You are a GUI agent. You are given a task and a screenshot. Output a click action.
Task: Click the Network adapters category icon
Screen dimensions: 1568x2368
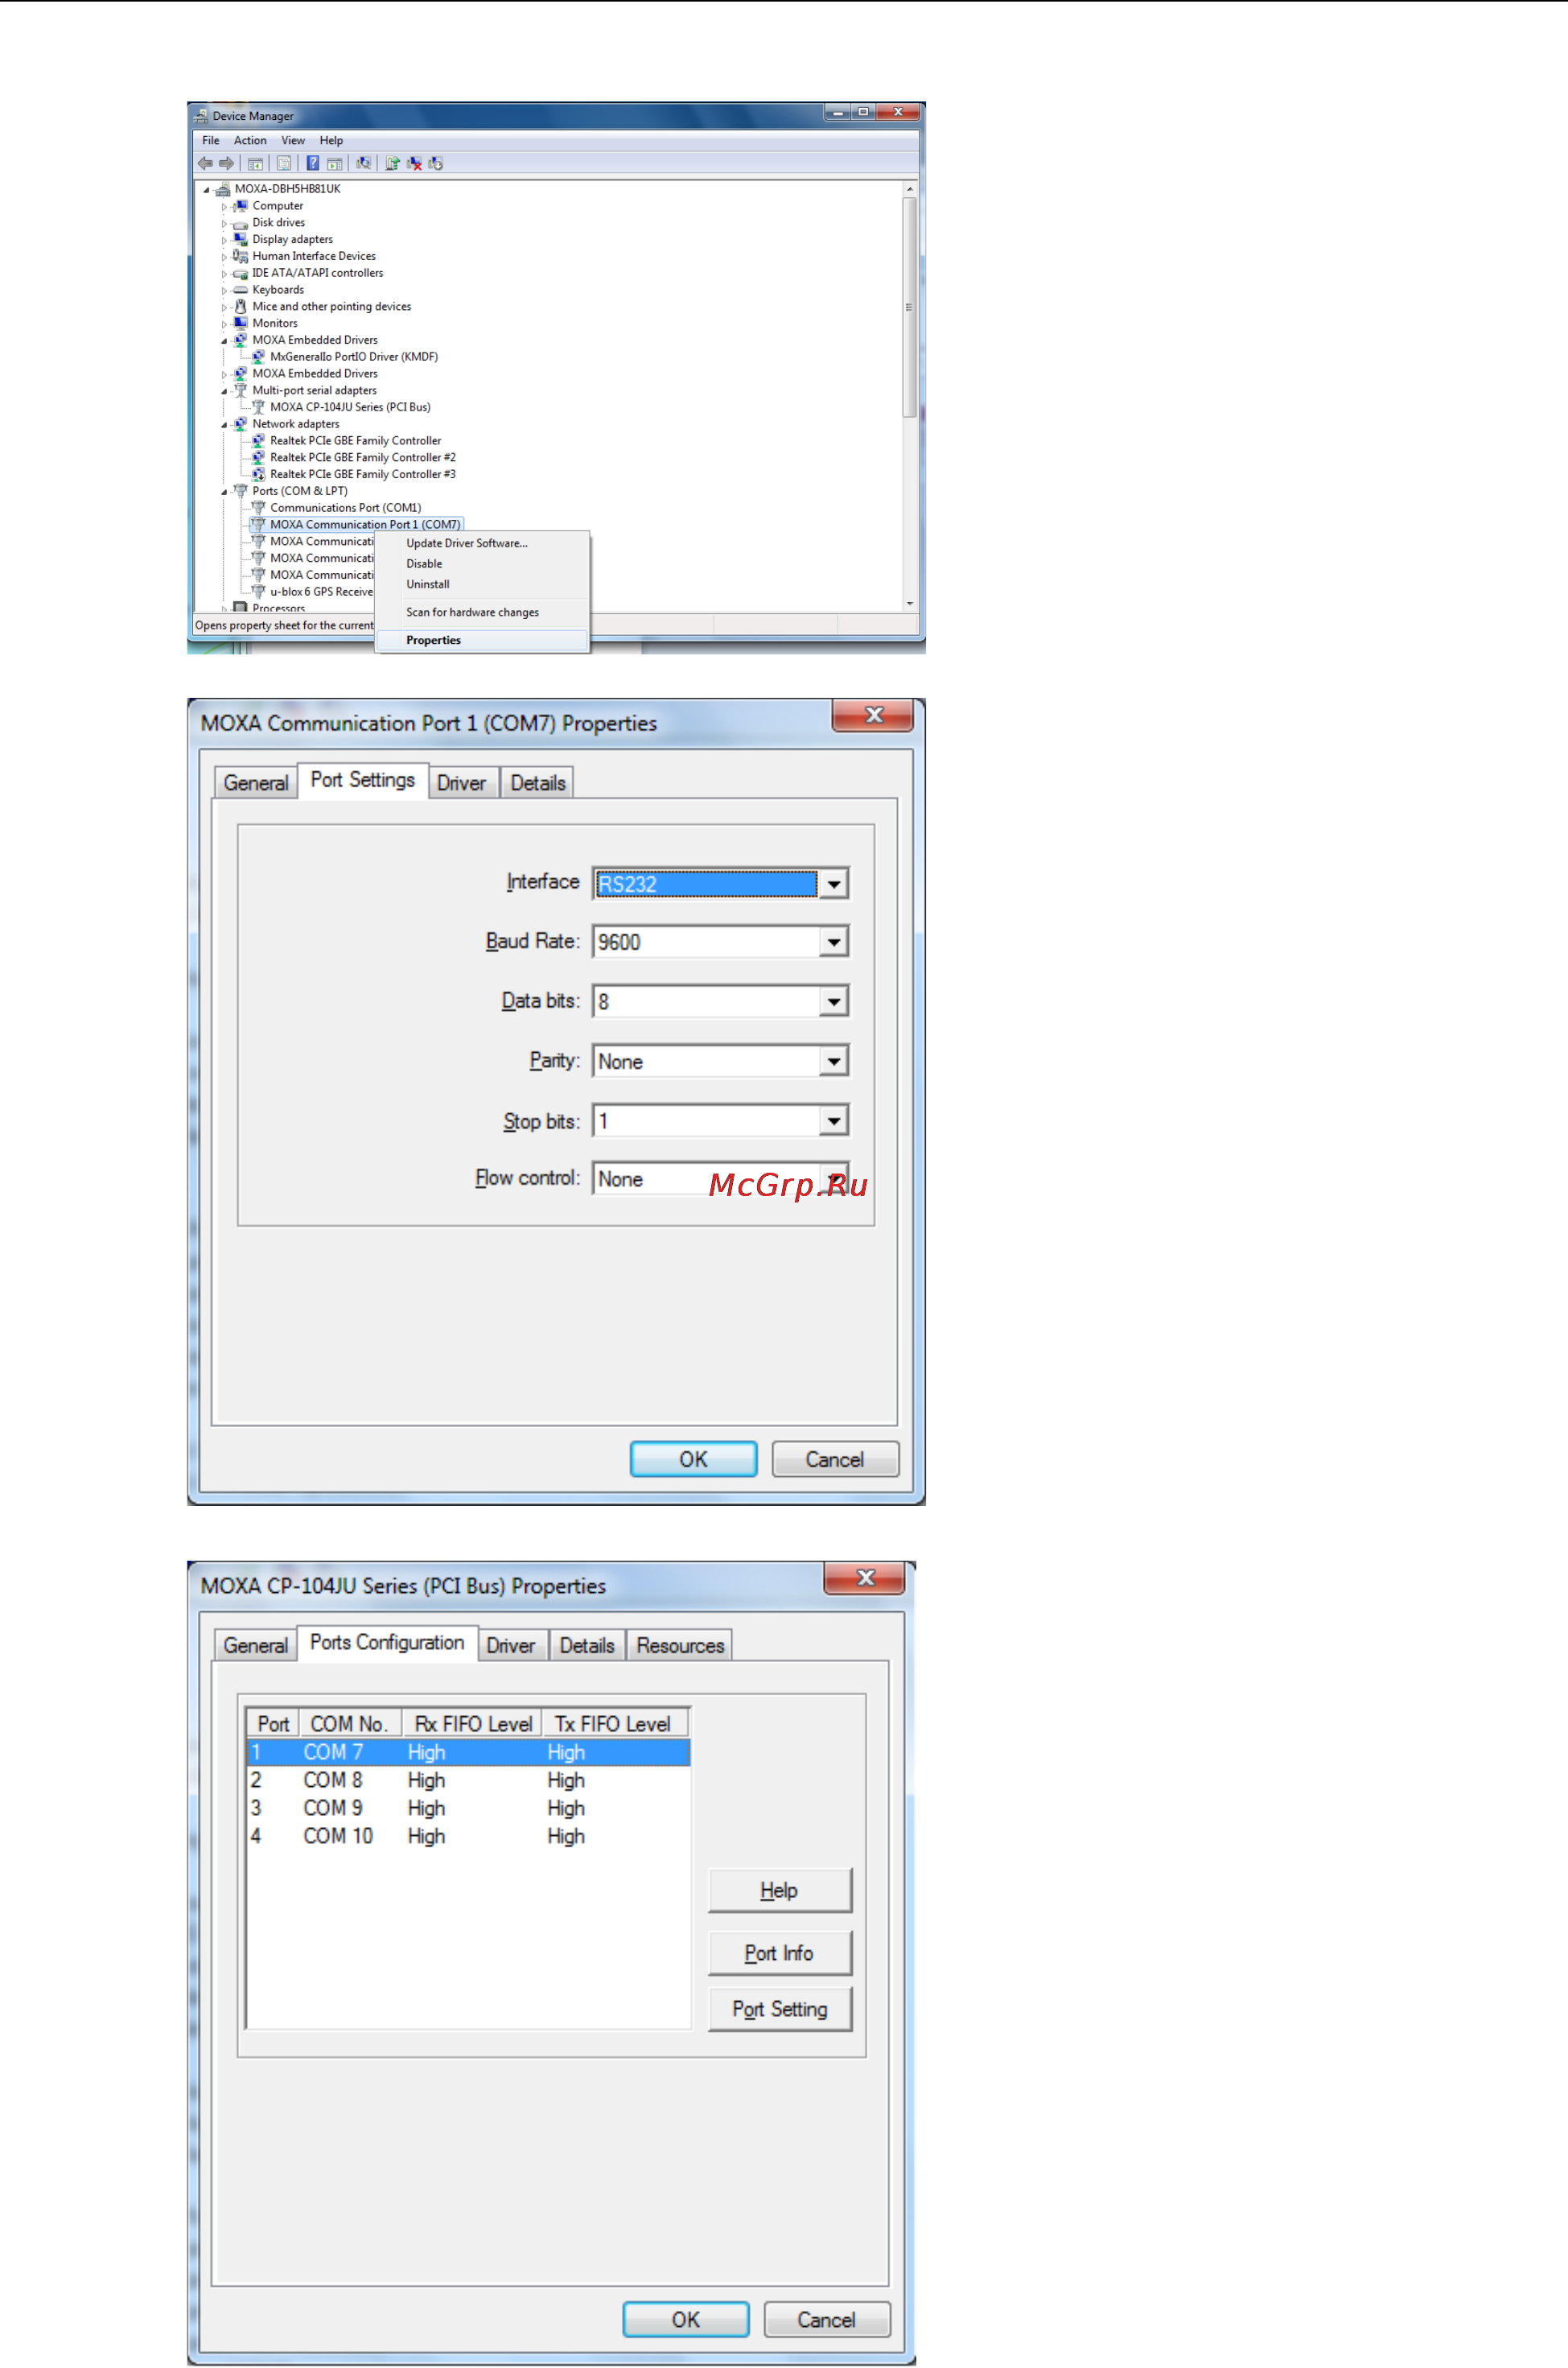(x=240, y=424)
